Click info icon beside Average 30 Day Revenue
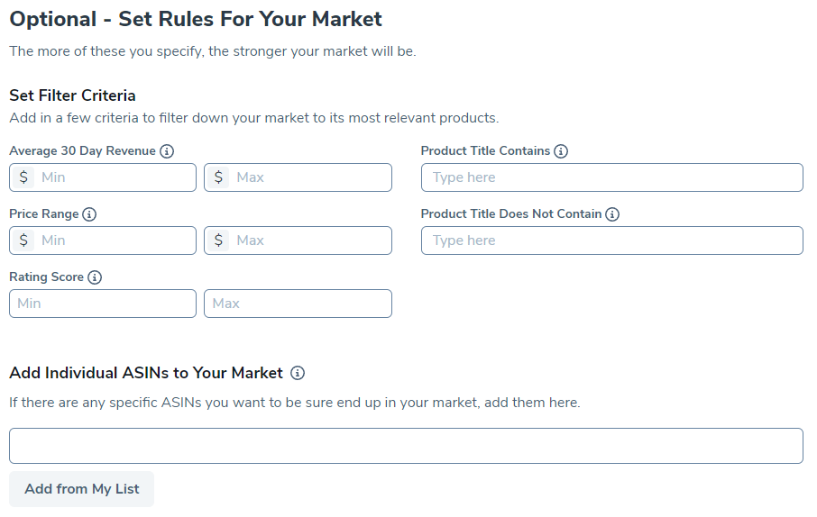The width and height of the screenshot is (817, 517). tap(167, 151)
